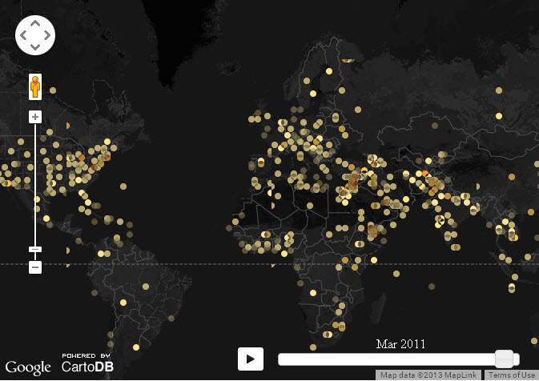Image resolution: width=539 pixels, height=381 pixels.
Task: Open the CartoDB logo link
Action: pyautogui.click(x=86, y=363)
